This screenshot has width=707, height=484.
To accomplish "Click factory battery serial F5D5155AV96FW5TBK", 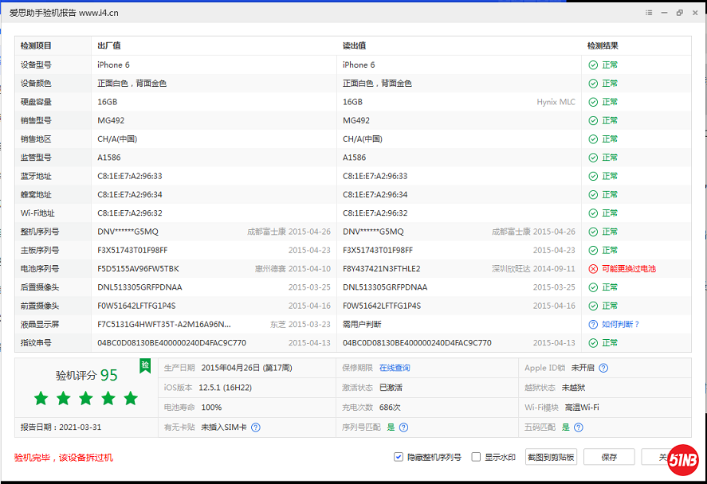I will (138, 269).
